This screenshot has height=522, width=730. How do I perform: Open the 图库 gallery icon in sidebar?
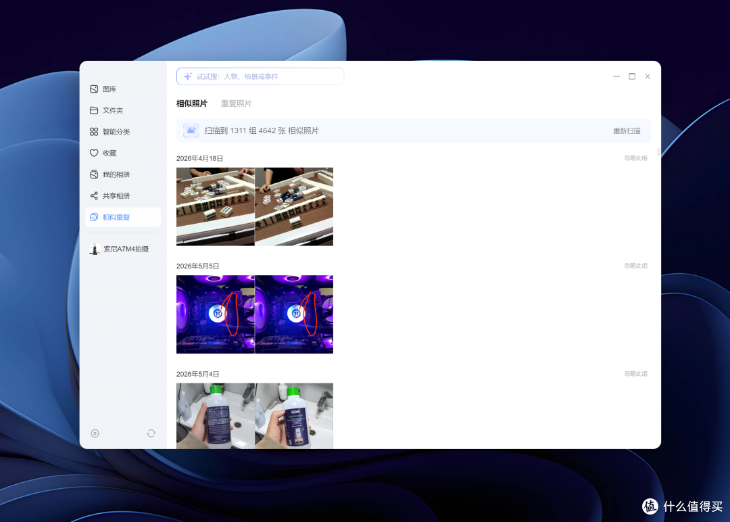[x=94, y=89]
